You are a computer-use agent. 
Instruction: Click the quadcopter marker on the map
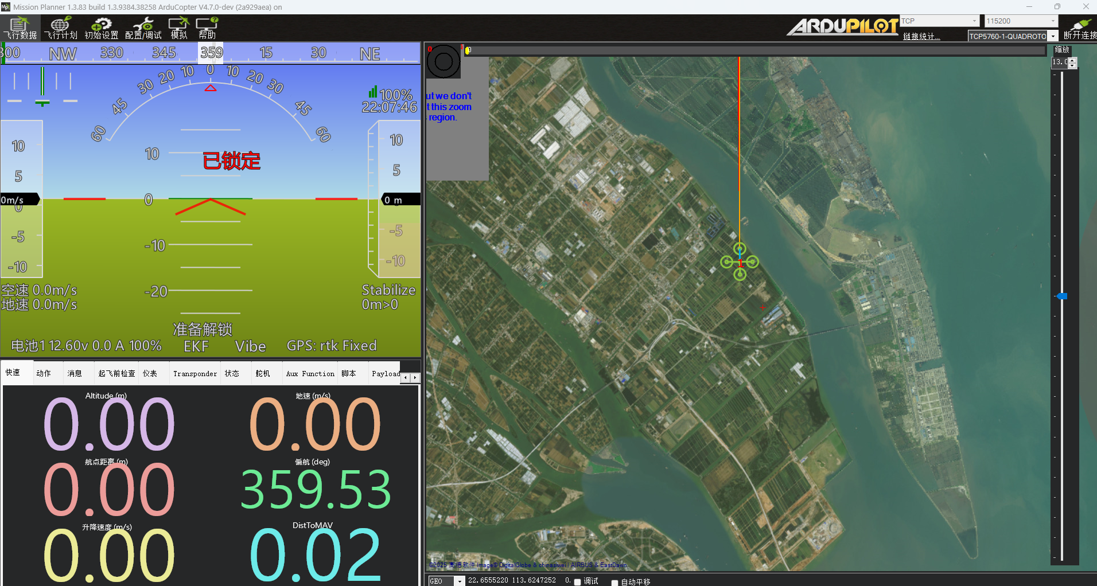point(740,262)
